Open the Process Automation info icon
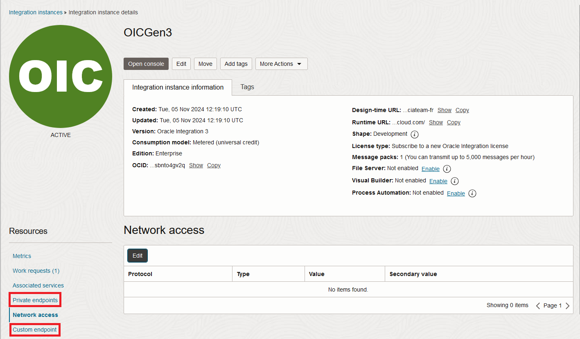Screen dimensions: 580x339 [x=472, y=193]
